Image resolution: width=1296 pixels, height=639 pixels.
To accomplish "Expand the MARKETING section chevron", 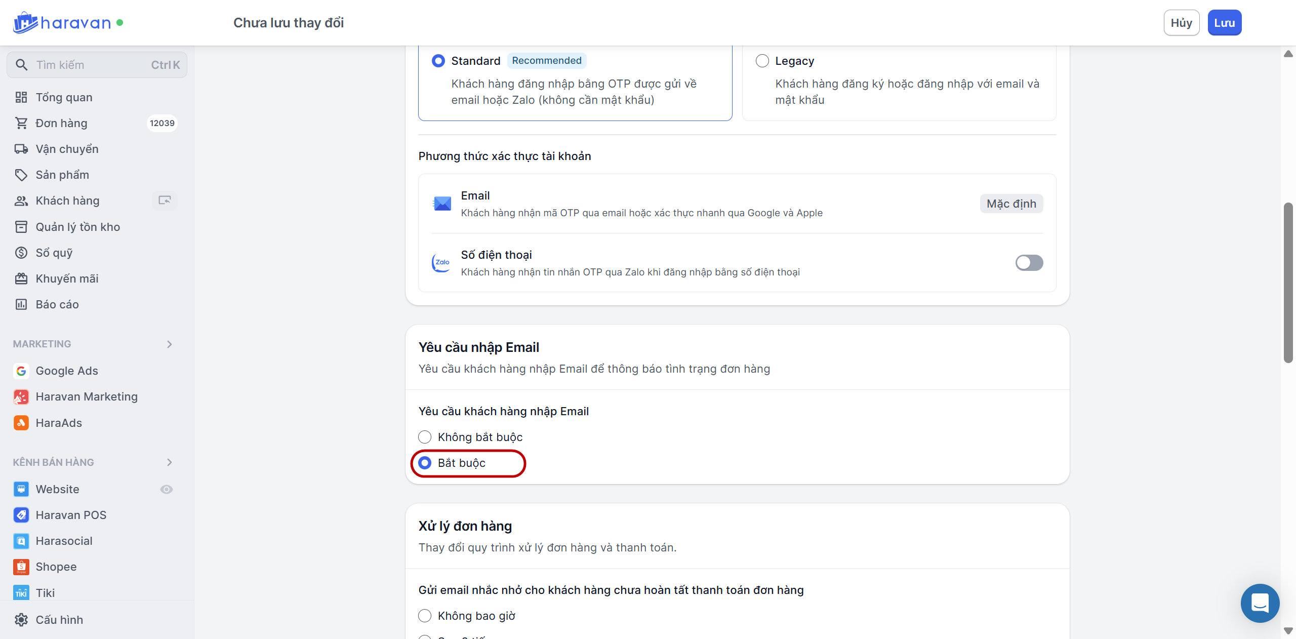I will point(170,344).
